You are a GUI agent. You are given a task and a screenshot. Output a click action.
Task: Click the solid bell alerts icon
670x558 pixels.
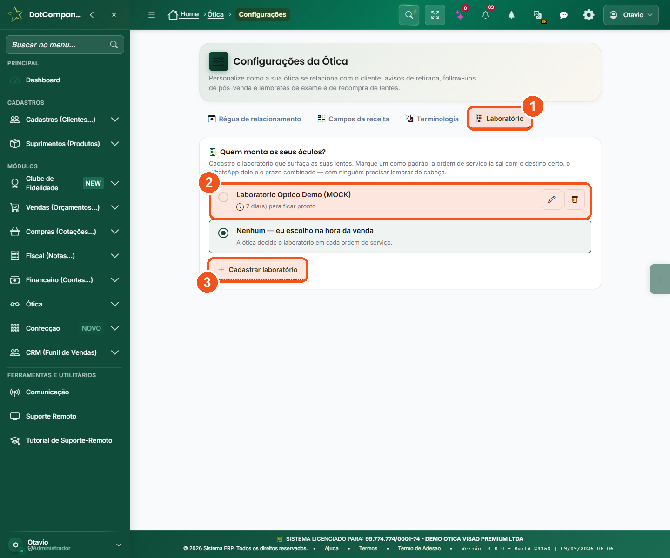tap(511, 15)
